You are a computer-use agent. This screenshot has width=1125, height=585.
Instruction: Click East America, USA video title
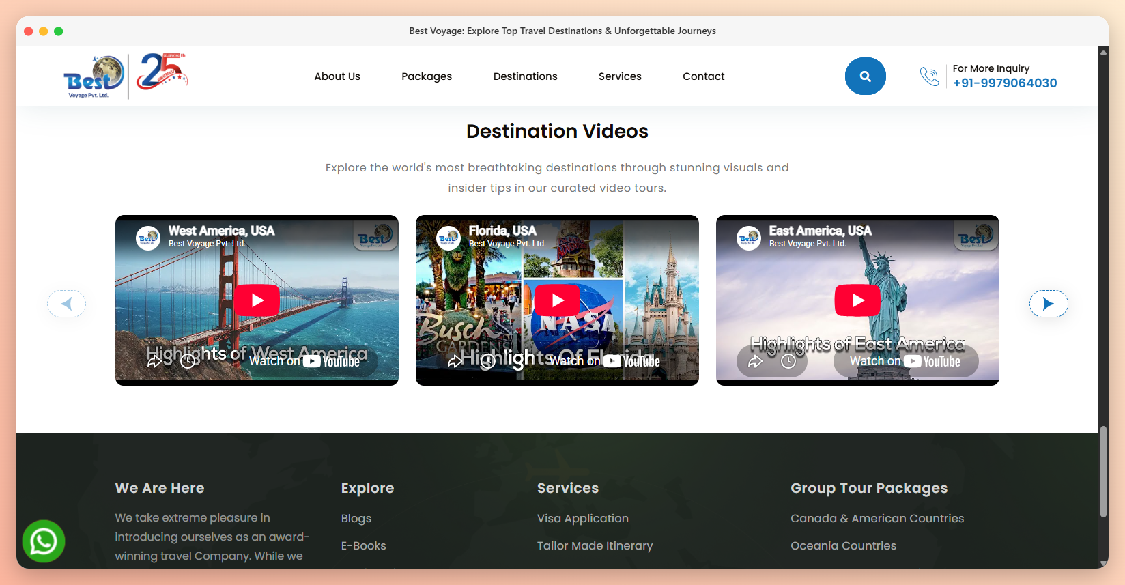pyautogui.click(x=821, y=231)
